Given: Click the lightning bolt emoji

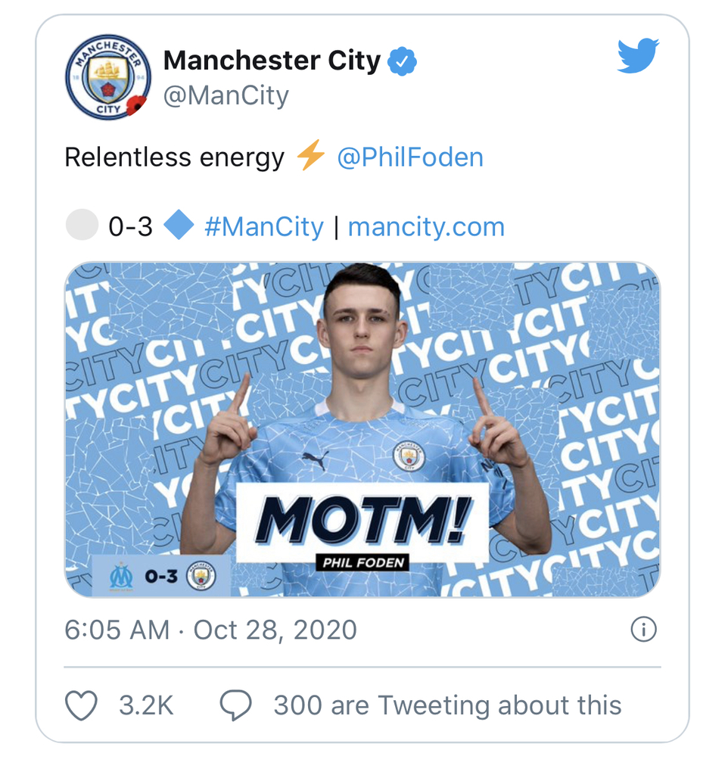Looking at the screenshot, I should [x=310, y=155].
